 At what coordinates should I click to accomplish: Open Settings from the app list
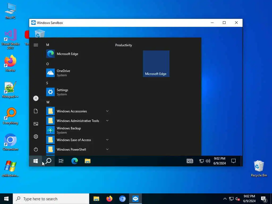click(x=78, y=92)
